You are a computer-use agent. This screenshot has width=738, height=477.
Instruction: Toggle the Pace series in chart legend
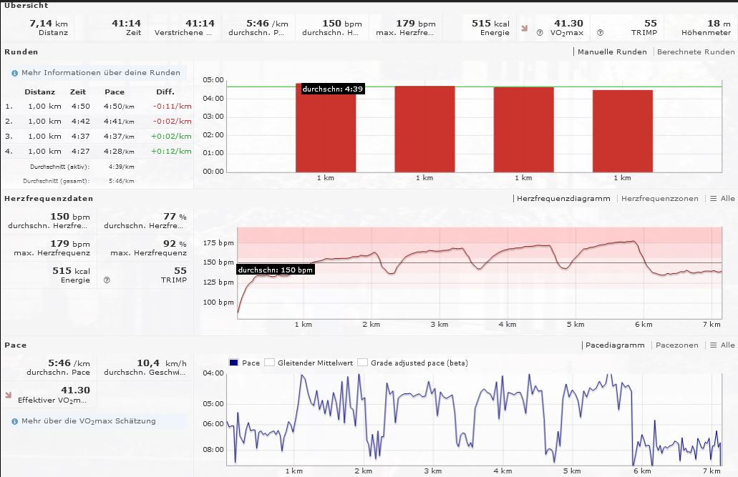234,363
